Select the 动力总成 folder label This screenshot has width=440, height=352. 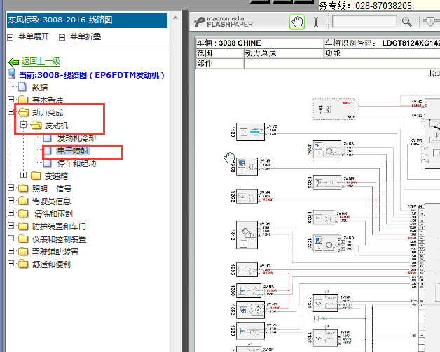48,113
